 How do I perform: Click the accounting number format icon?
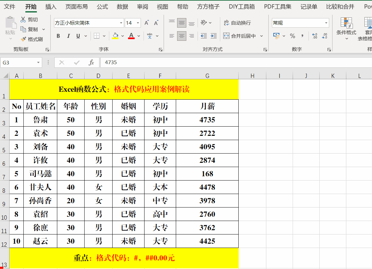pos(277,36)
